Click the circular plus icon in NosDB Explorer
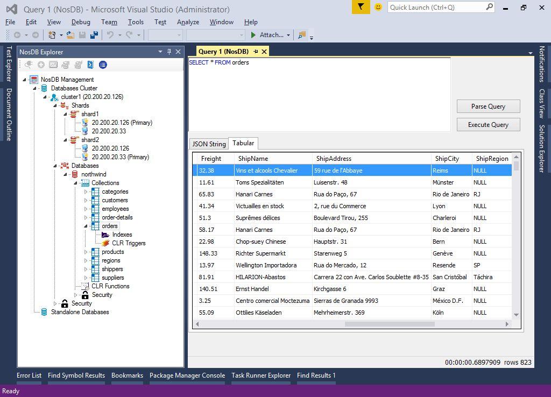The image size is (551, 397). point(41,65)
